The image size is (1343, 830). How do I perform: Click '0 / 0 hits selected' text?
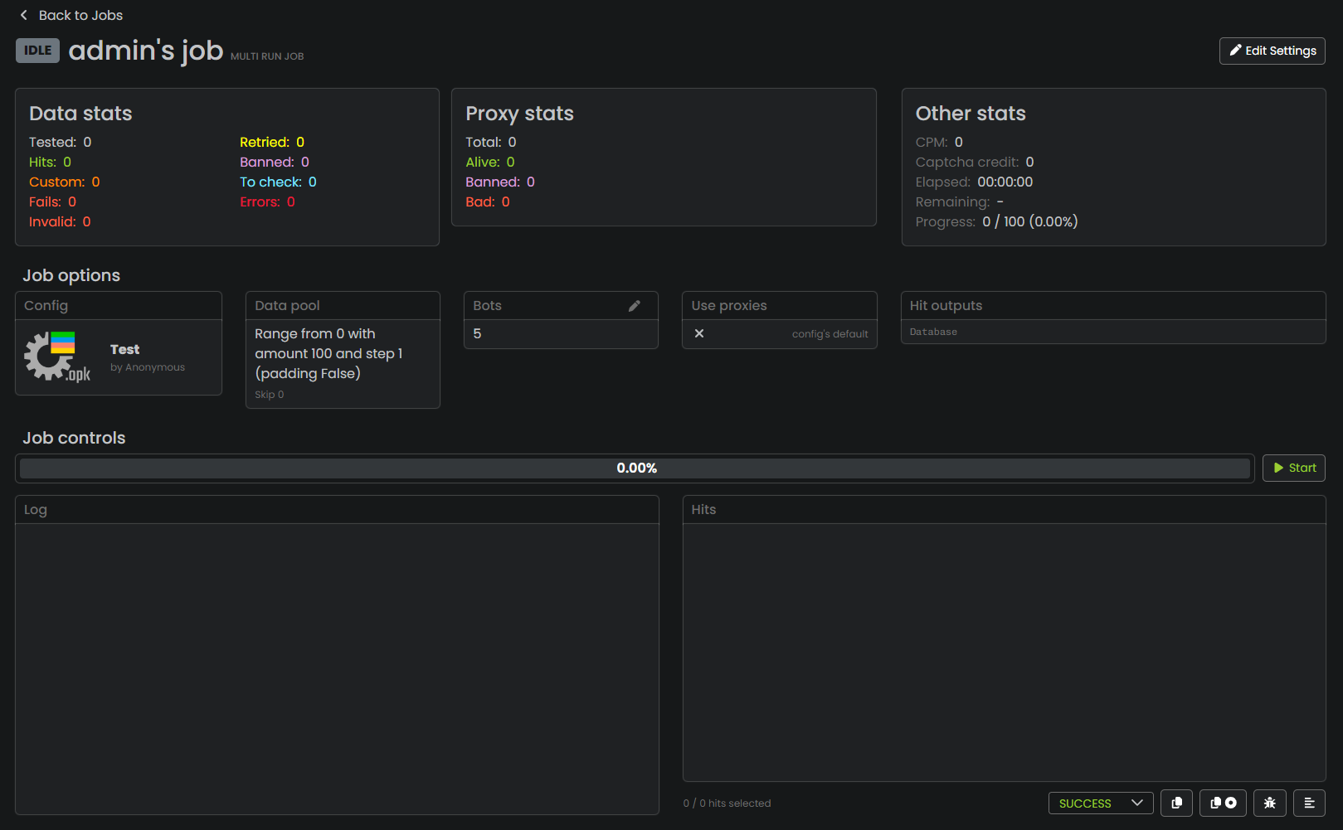(x=727, y=803)
